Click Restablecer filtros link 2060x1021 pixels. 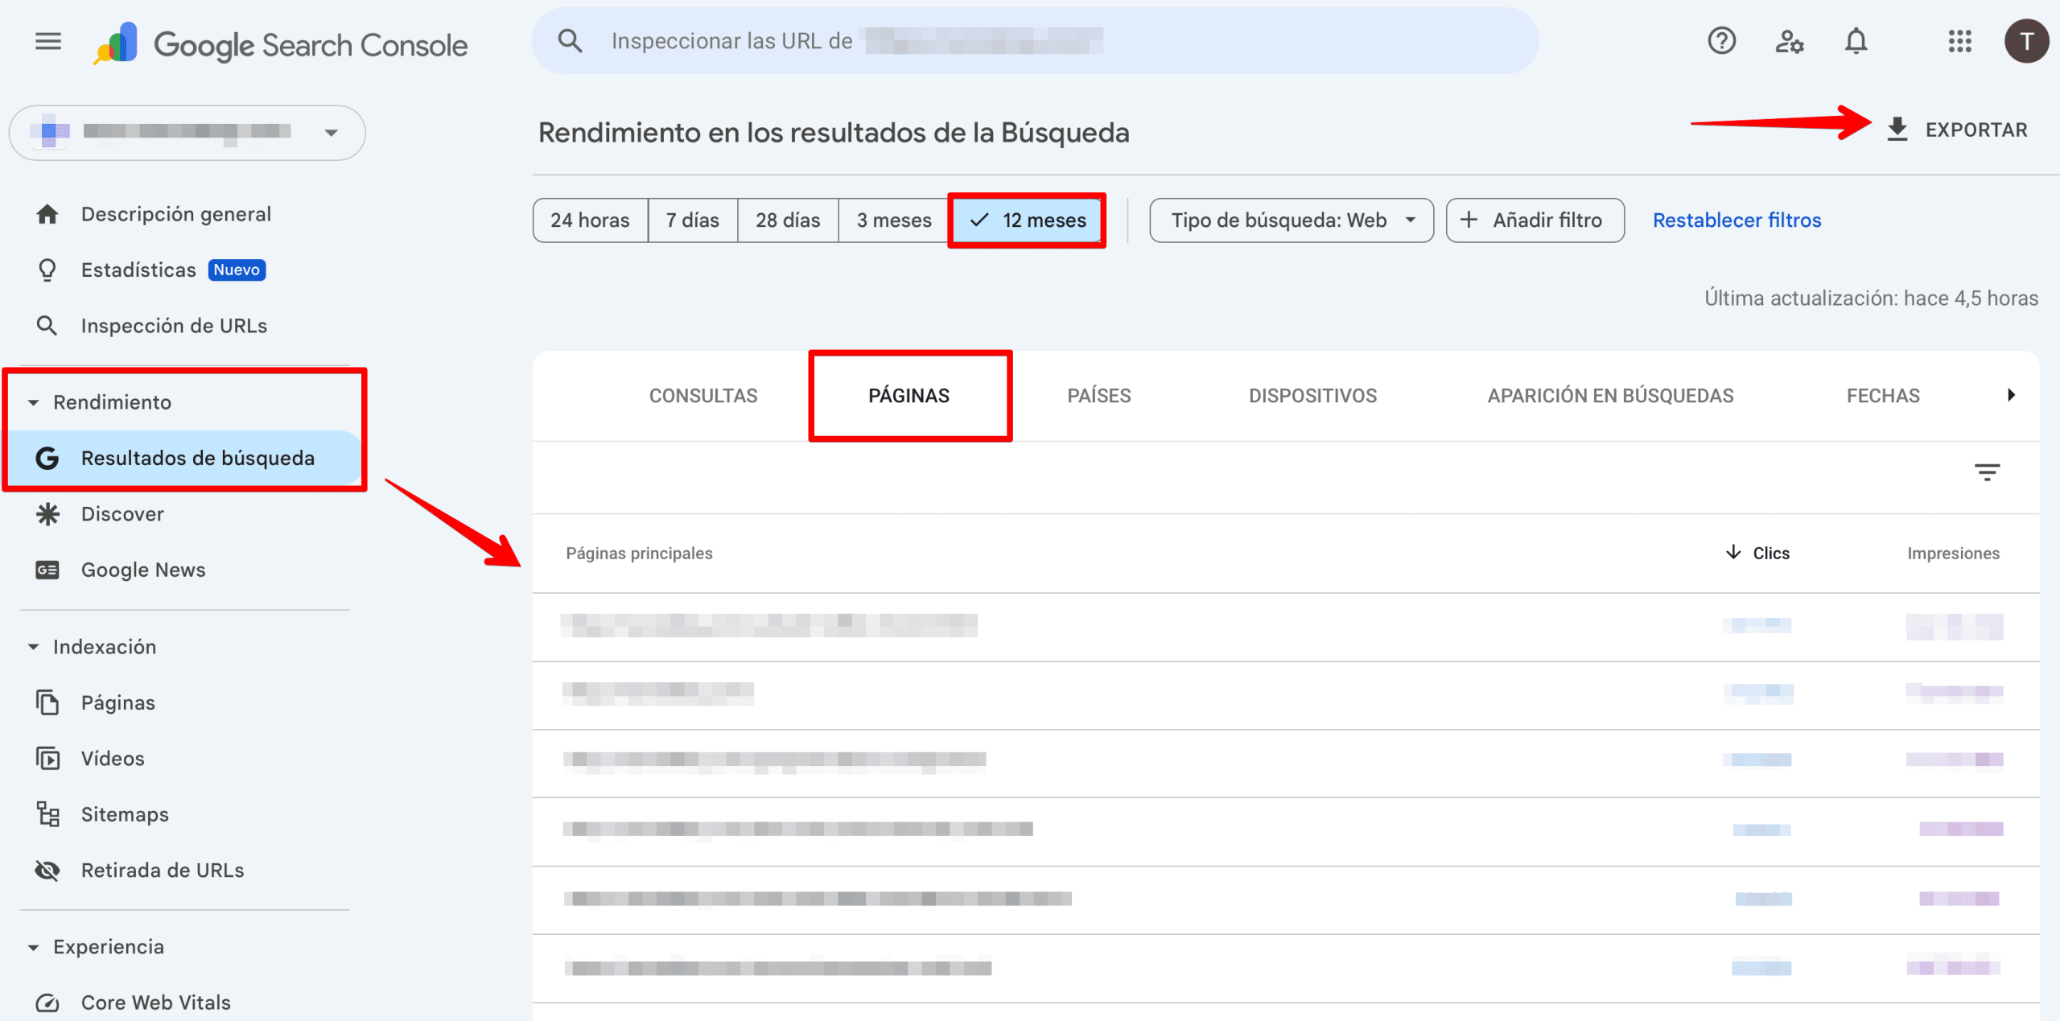click(1737, 220)
